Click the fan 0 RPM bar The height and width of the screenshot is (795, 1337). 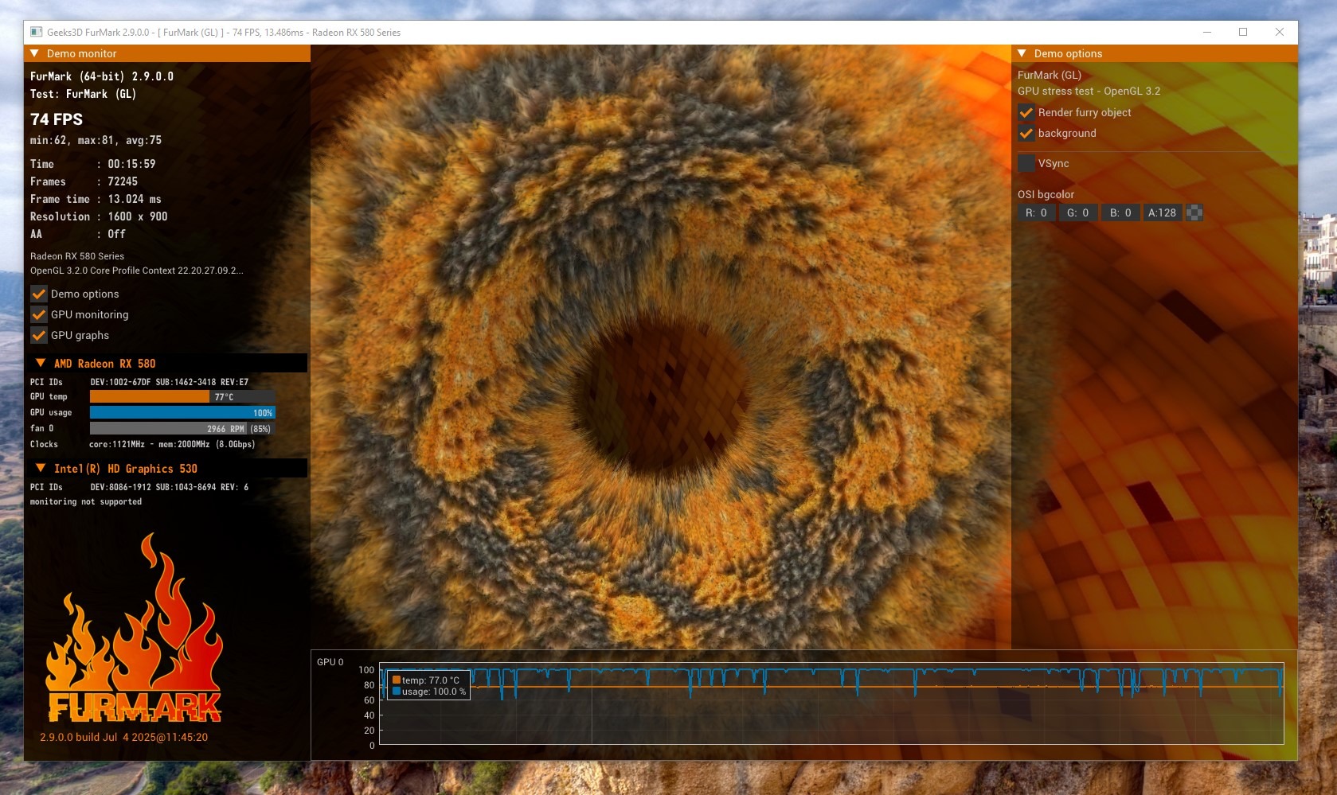click(182, 428)
